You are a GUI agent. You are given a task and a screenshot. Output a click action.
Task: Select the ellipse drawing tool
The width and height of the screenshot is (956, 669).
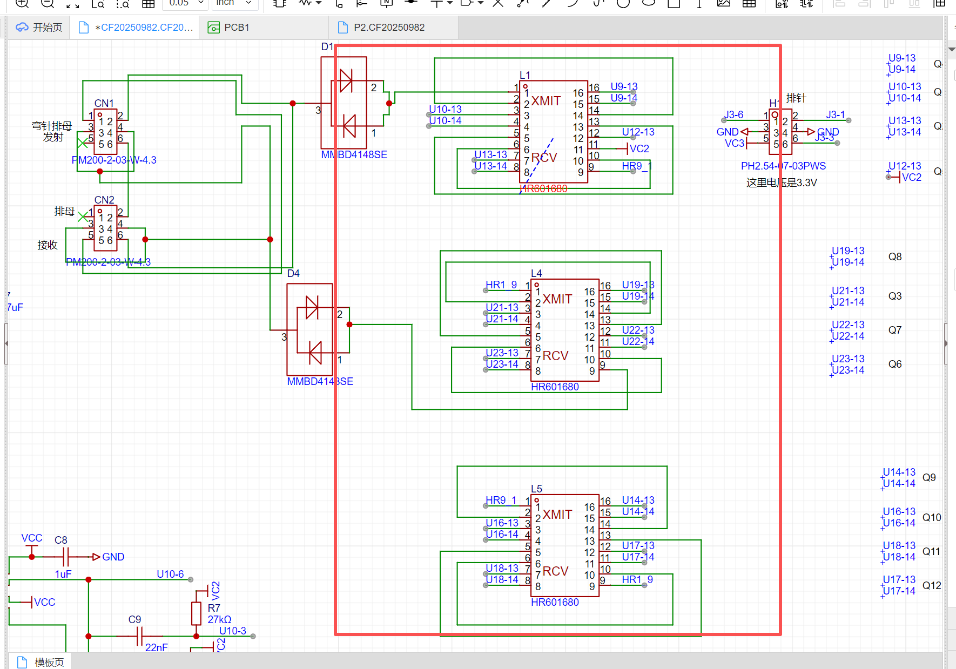click(x=649, y=3)
